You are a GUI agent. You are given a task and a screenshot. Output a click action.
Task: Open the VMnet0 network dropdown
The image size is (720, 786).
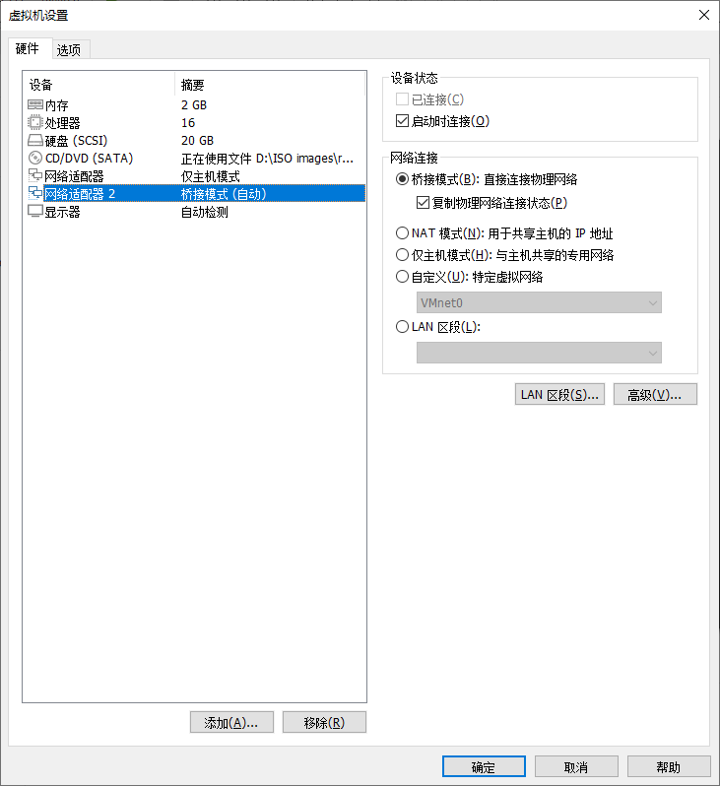(539, 302)
